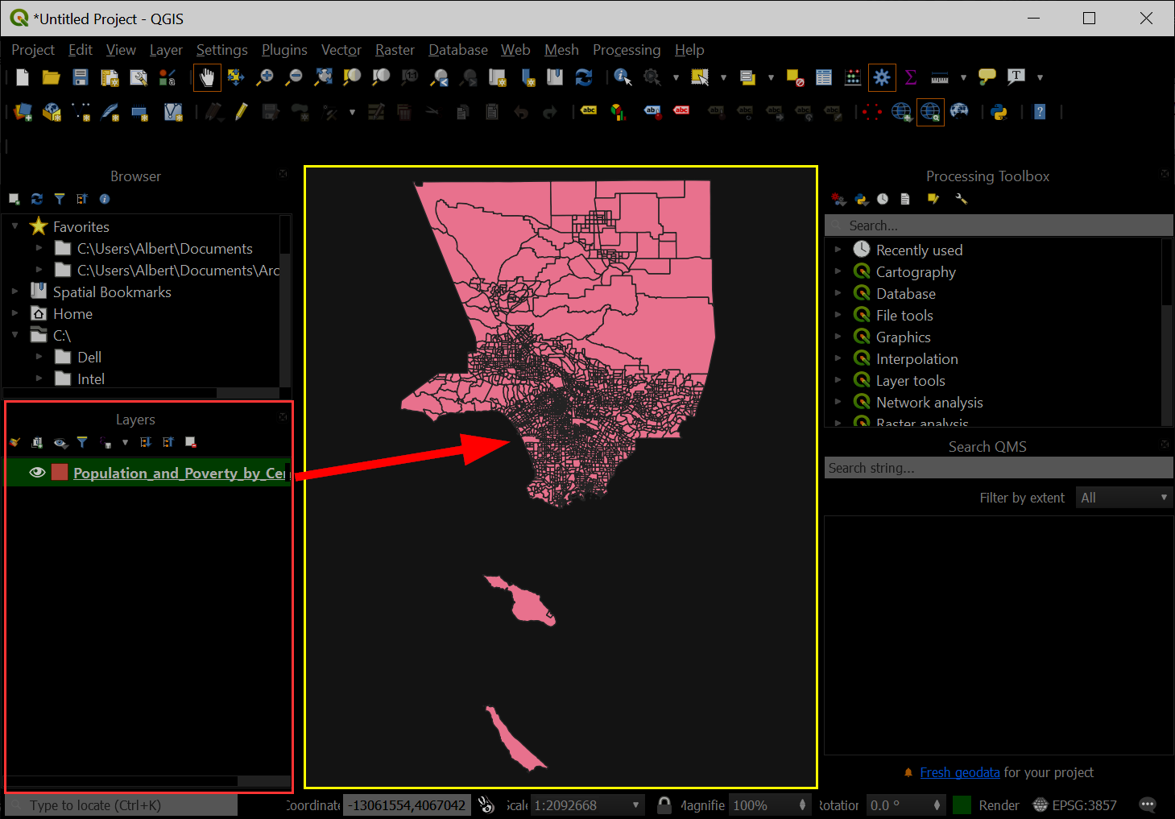Expand the Spatial Bookmarks tree item

coord(15,292)
